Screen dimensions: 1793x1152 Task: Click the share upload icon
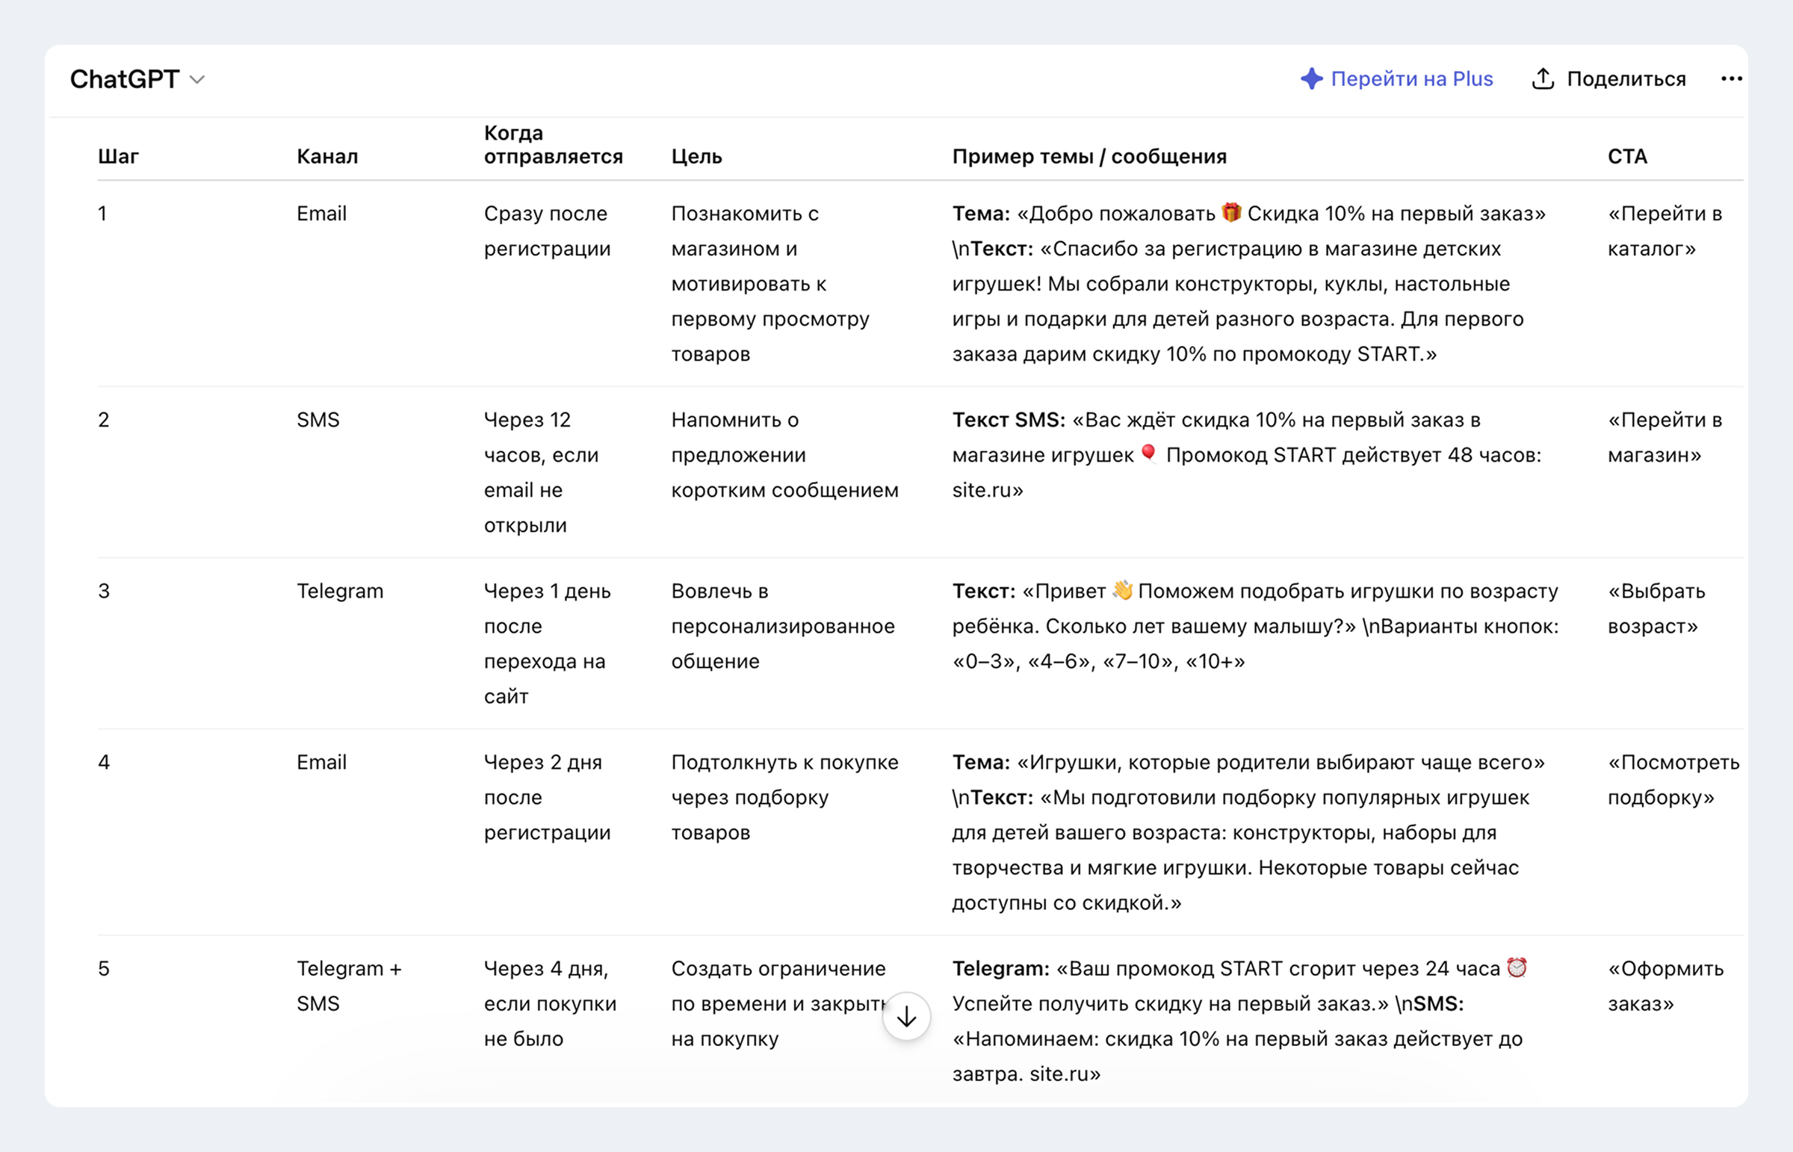1543,78
